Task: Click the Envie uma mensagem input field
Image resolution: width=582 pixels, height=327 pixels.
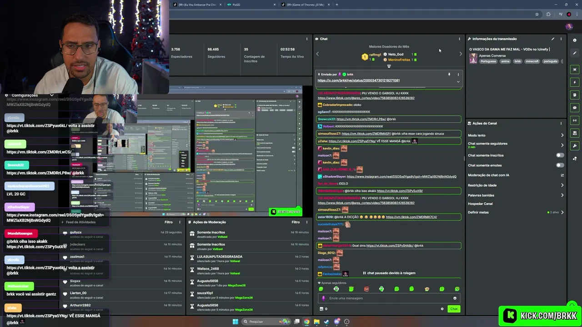Action: (x=389, y=298)
